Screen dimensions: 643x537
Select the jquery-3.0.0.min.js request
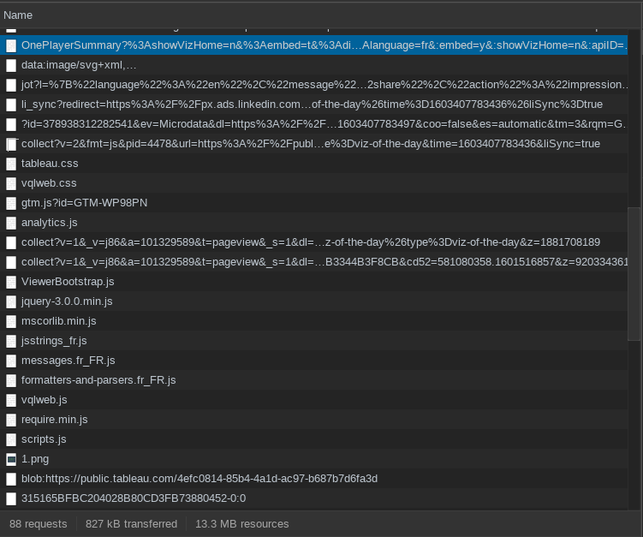pyautogui.click(x=313, y=301)
